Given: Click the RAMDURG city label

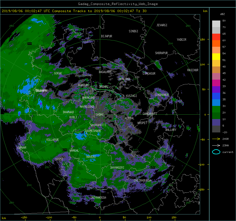Looking at the screenshot, I should [x=84, y=85].
